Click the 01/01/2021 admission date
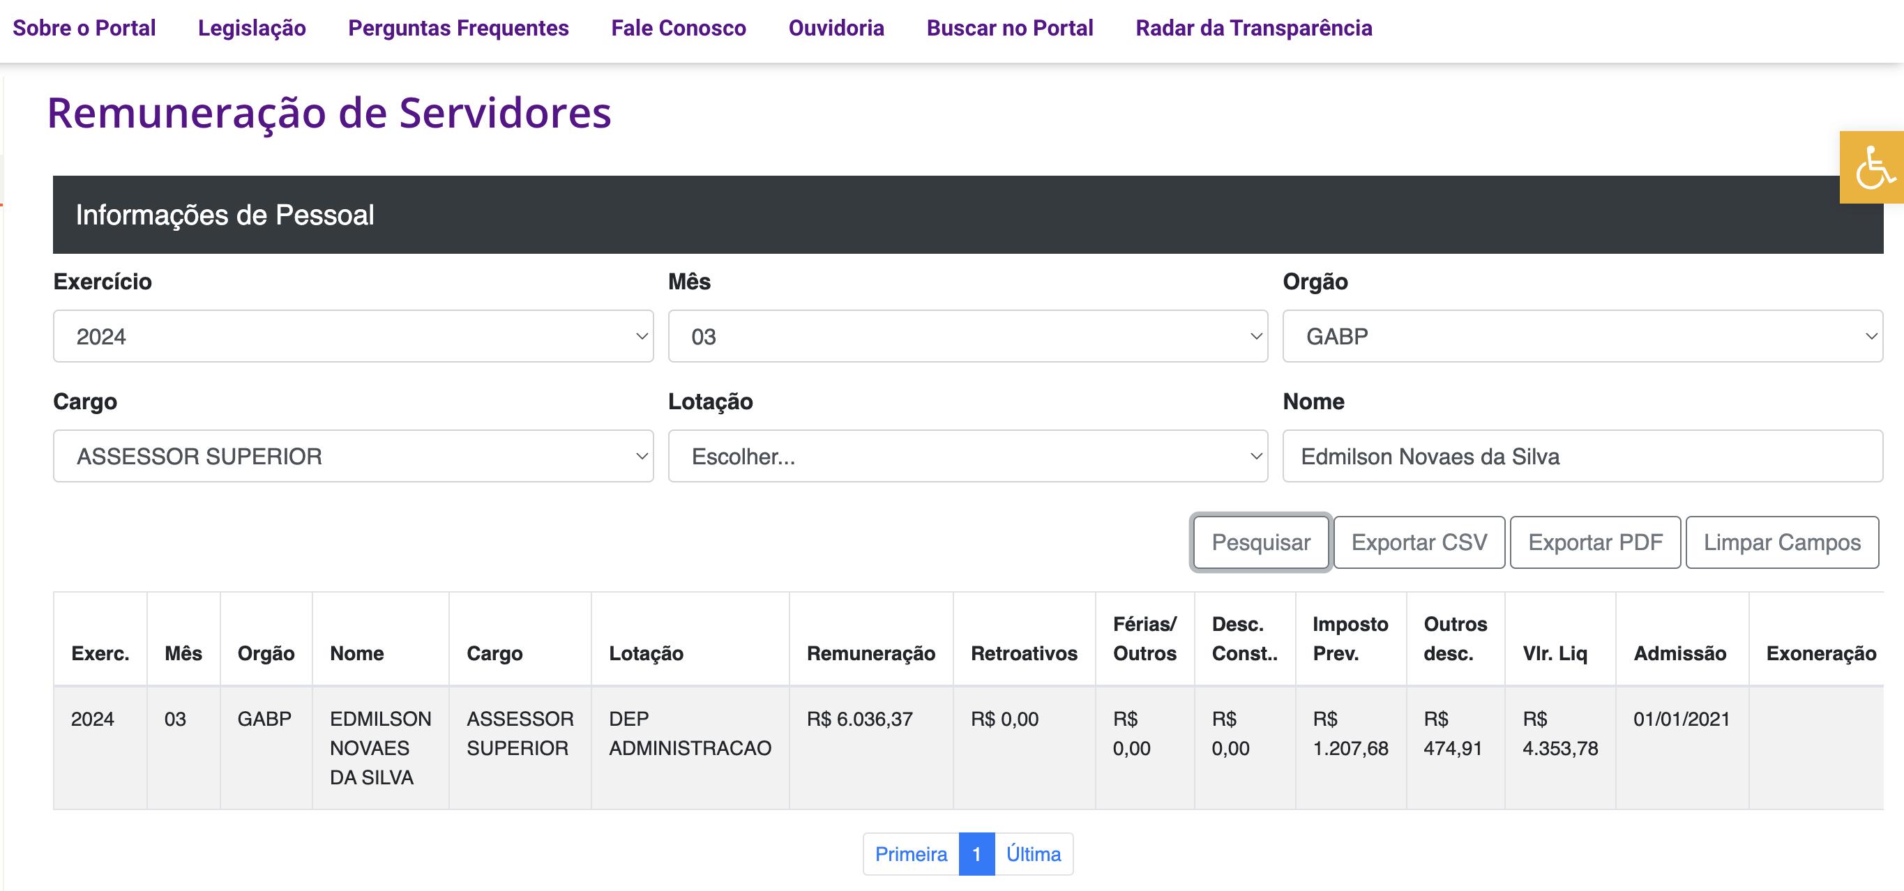This screenshot has height=891, width=1904. (1682, 719)
